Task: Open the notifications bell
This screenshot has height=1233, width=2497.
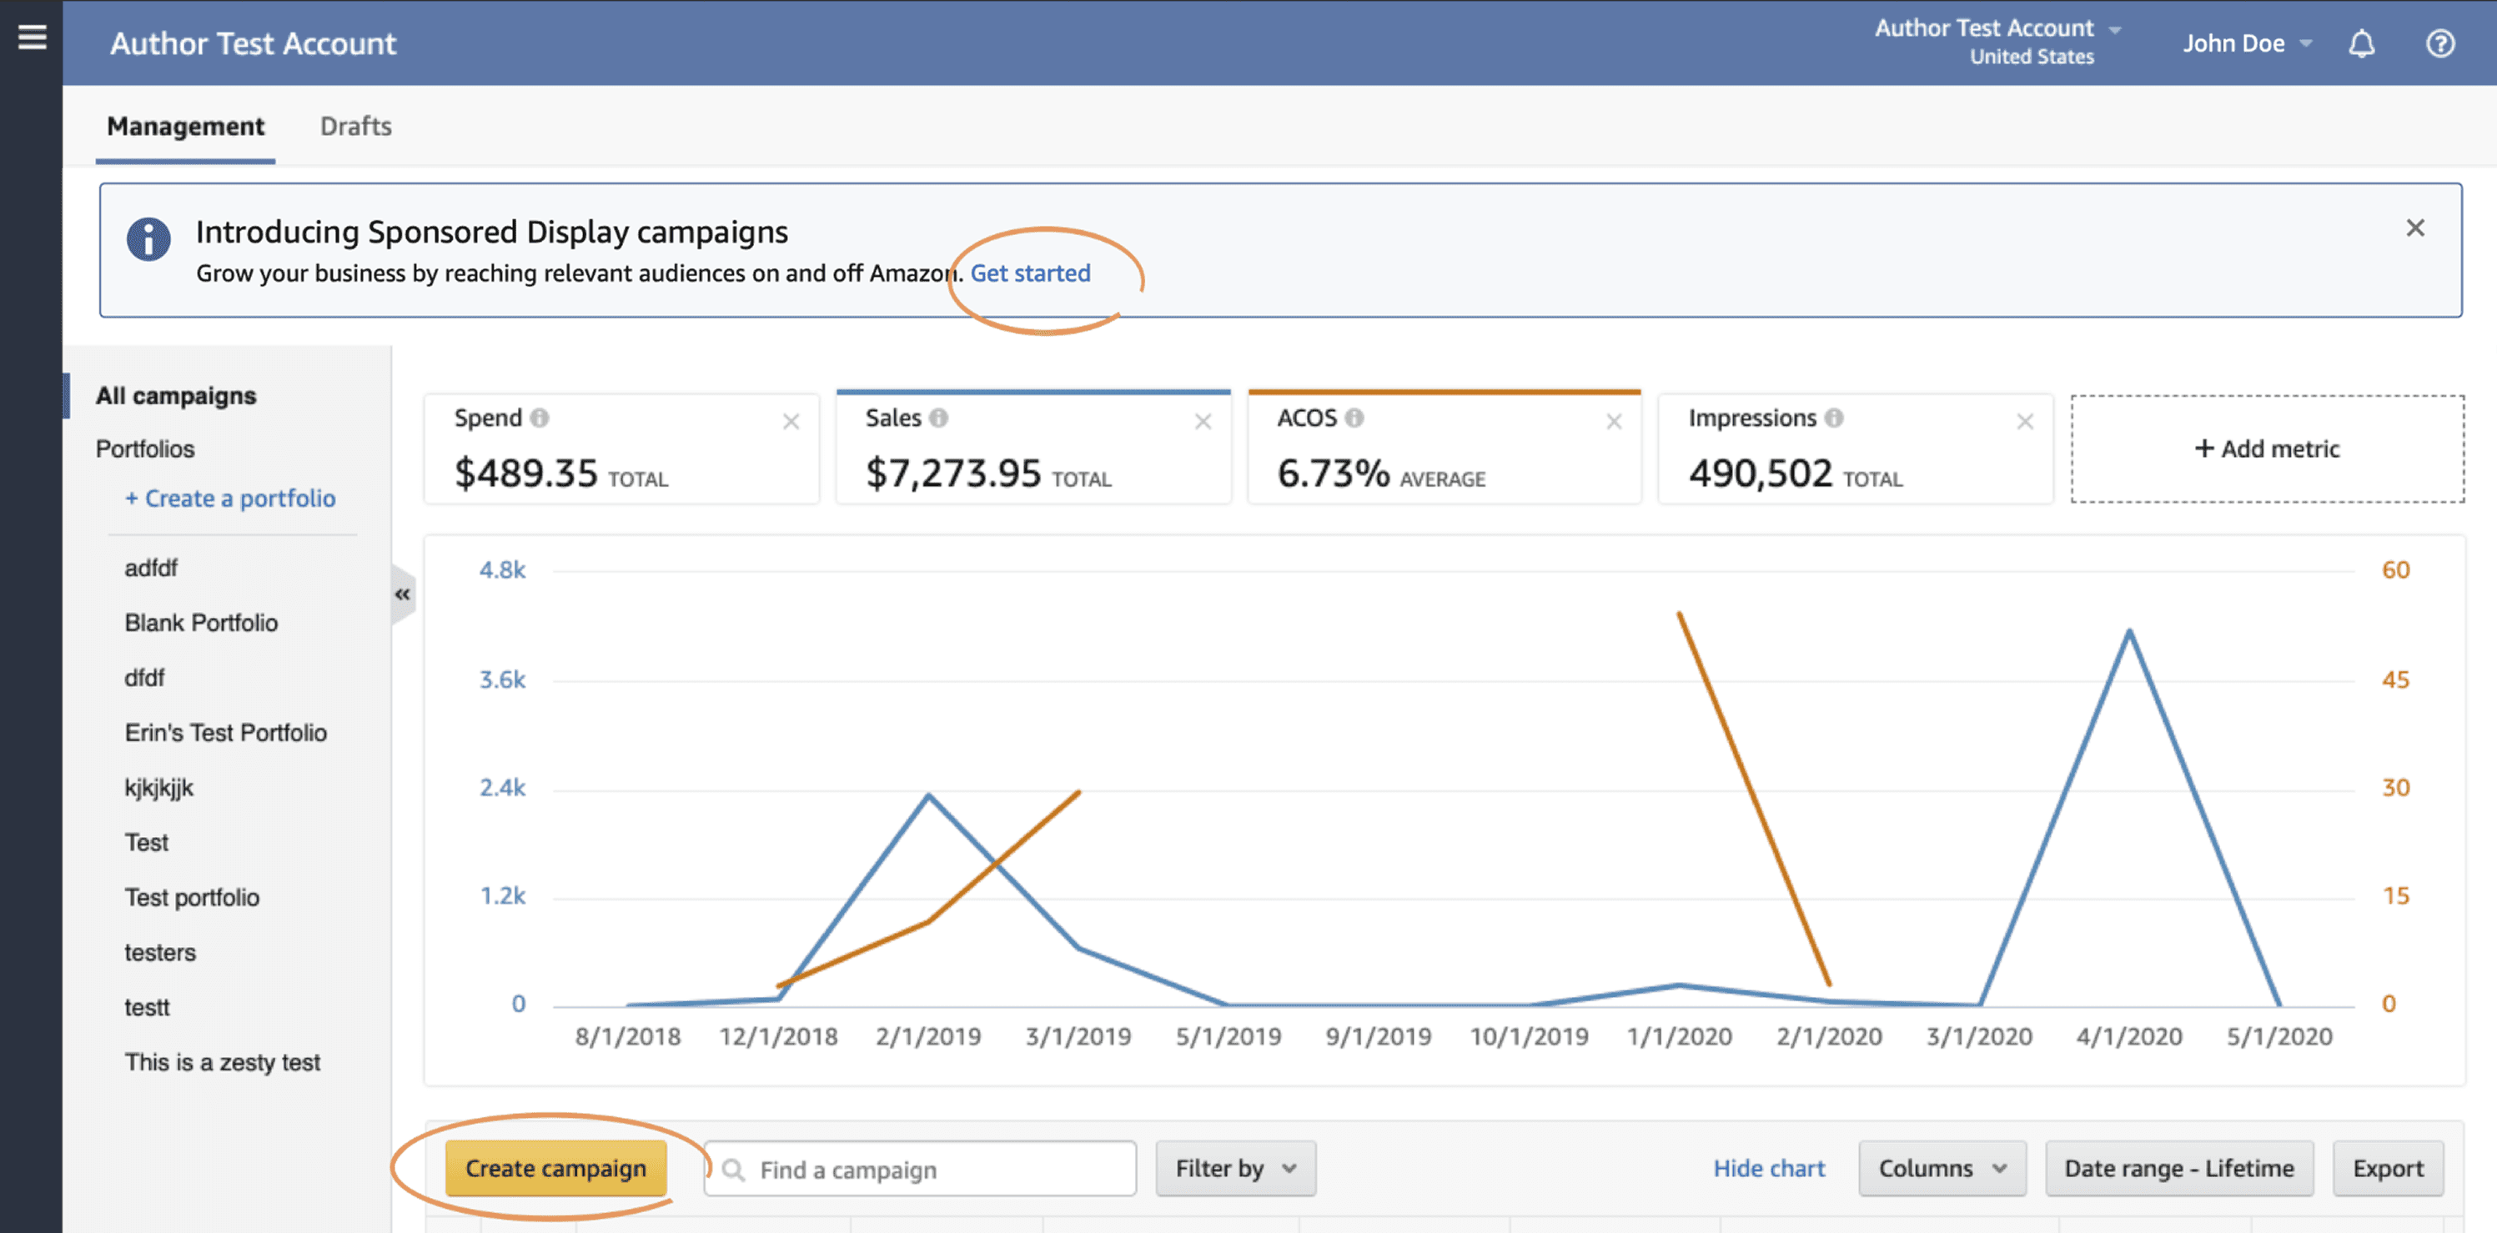Action: coord(2361,43)
